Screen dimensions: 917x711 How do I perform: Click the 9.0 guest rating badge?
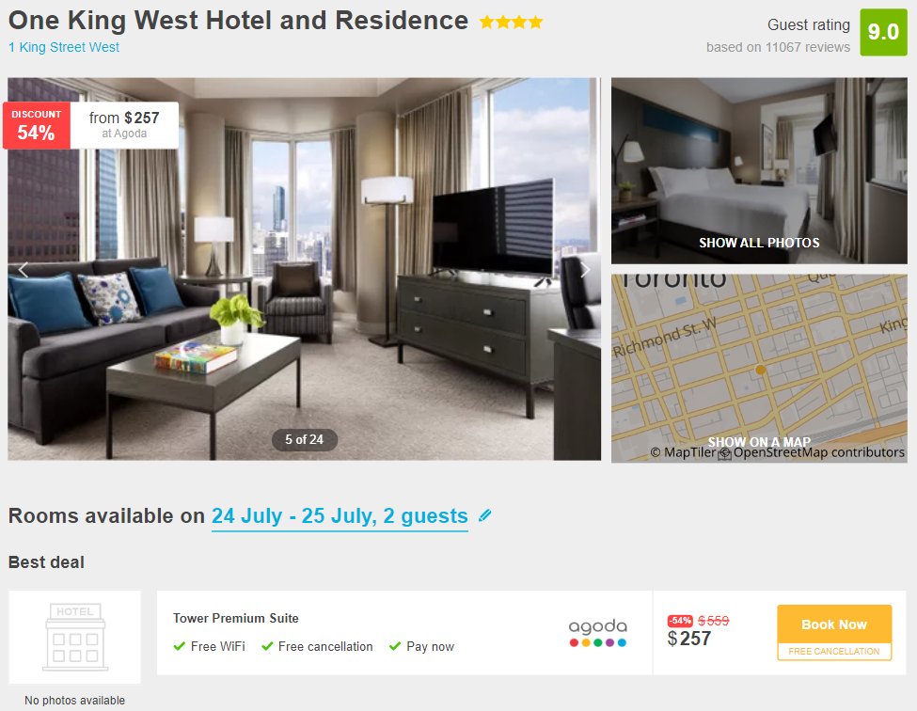click(883, 32)
